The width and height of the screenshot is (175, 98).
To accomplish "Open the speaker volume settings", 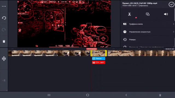I will (x=166, y=14).
